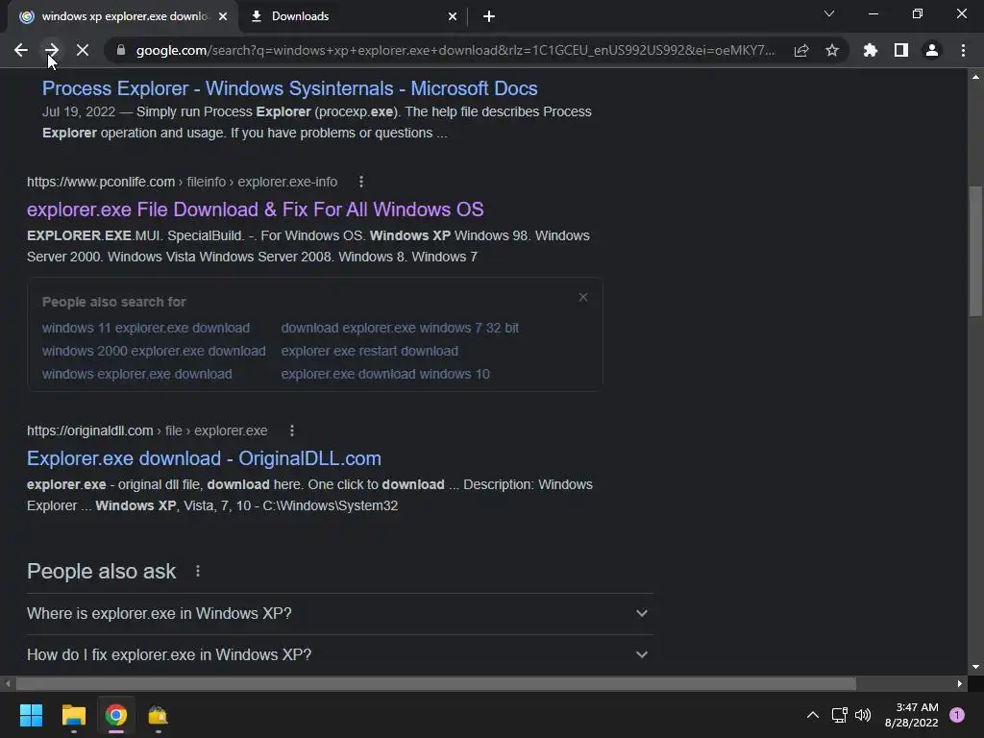The image size is (984, 738).
Task: Search windows explorer.exe download suggestion
Action: 136,374
